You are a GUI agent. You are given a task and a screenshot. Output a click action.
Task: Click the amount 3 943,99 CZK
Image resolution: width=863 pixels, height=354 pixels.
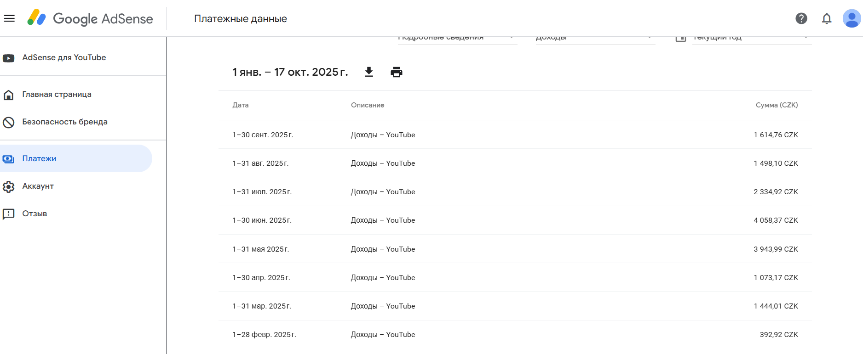point(776,249)
